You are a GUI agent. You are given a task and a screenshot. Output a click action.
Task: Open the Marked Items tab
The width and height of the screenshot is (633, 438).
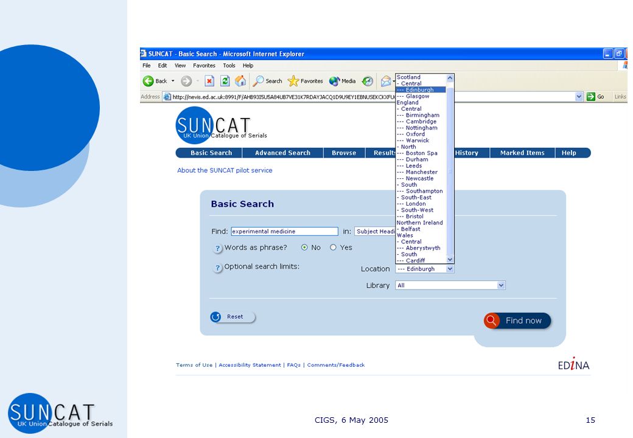pos(522,153)
